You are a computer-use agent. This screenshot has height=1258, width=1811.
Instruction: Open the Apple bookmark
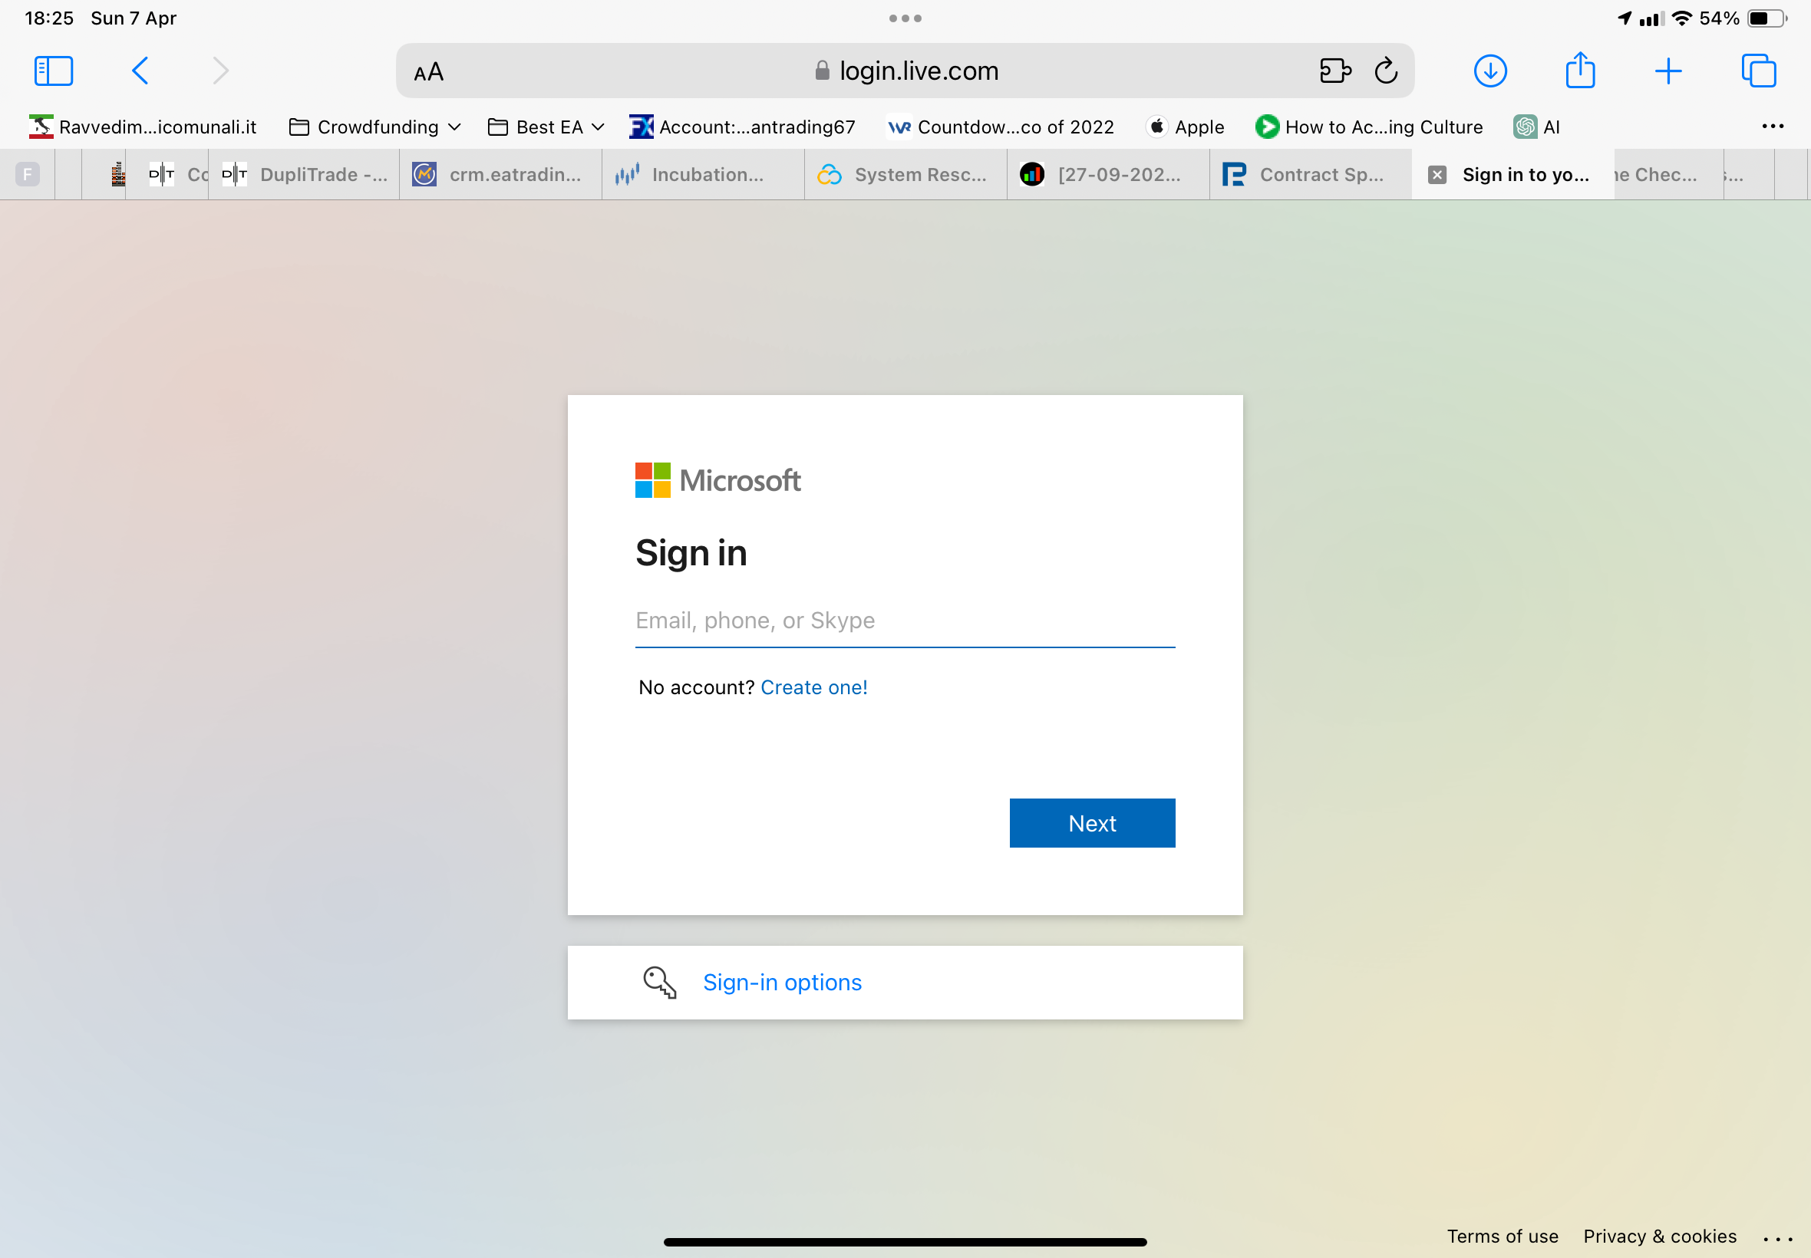(1186, 127)
